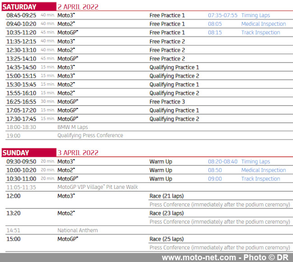This screenshot has height=262, width=293.
Task: Click MotoGP 'Qualifying Practice 1' at 17:05
Action: 174,110
